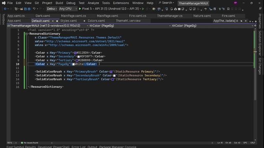This screenshot has height=148, width=264.
Task: Open the Debug menu
Action: pyautogui.click(x=71, y=3)
